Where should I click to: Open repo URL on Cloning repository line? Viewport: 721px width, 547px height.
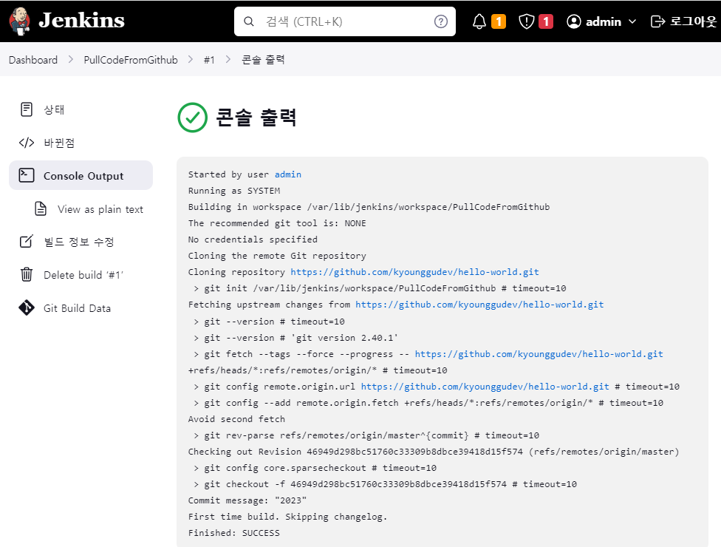pyautogui.click(x=414, y=272)
